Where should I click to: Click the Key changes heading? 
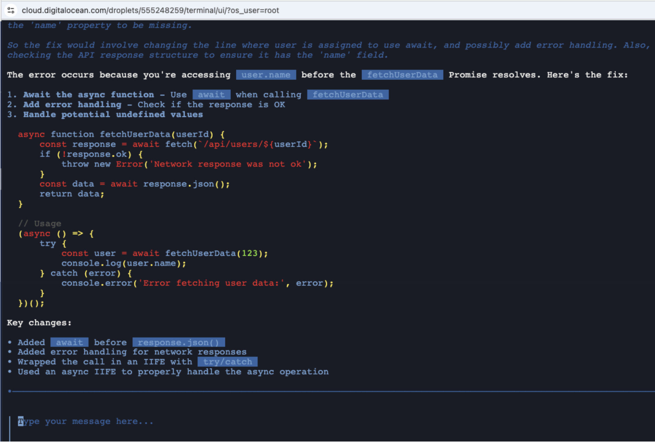tap(39, 323)
